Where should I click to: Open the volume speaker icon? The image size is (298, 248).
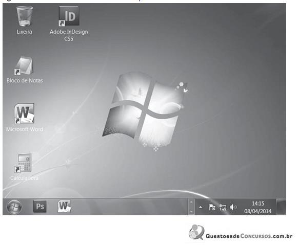pos(233,207)
